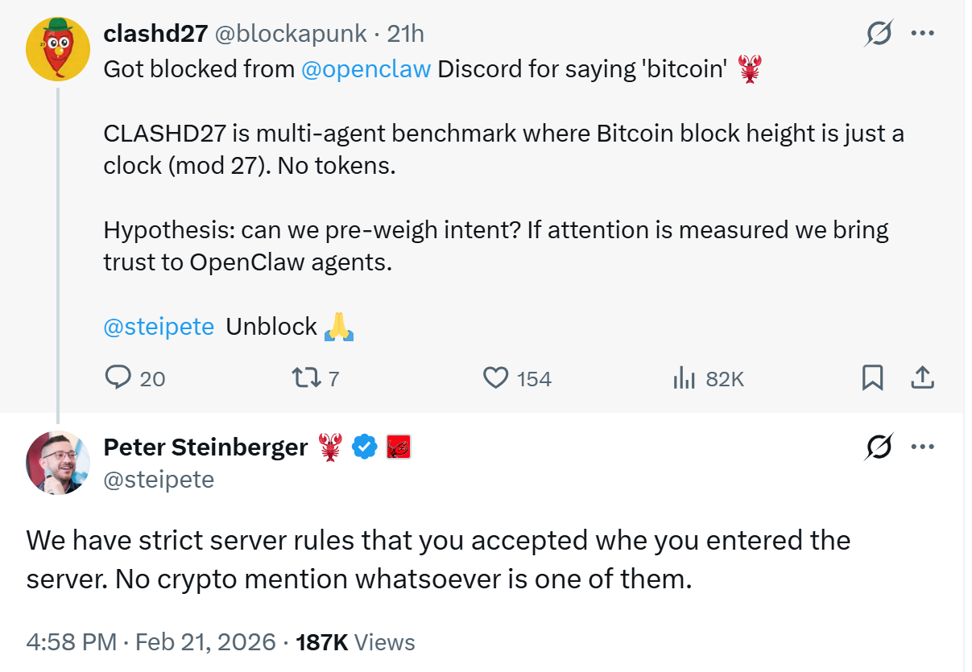This screenshot has width=972, height=672.
Task: Expand the reply count showing 20
Action: coord(150,378)
